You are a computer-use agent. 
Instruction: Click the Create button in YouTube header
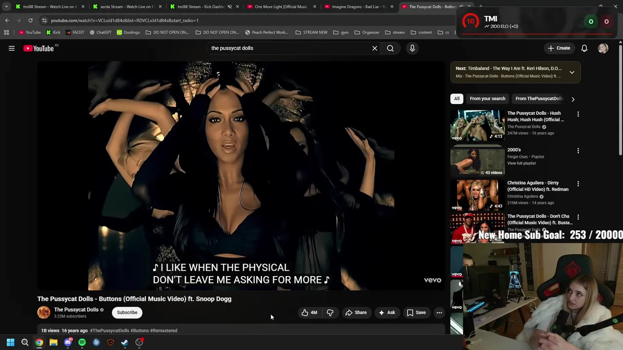(x=559, y=48)
